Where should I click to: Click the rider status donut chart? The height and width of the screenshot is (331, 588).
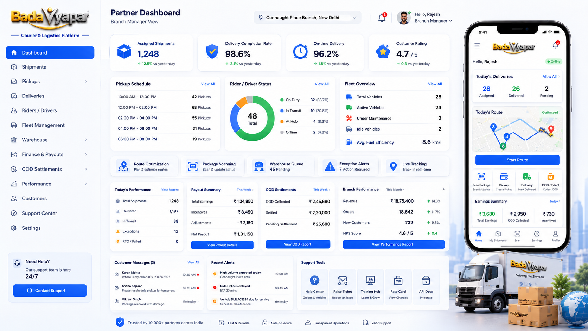pos(252,119)
